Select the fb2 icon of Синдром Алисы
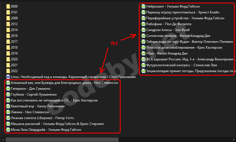 pyautogui.click(x=143, y=30)
